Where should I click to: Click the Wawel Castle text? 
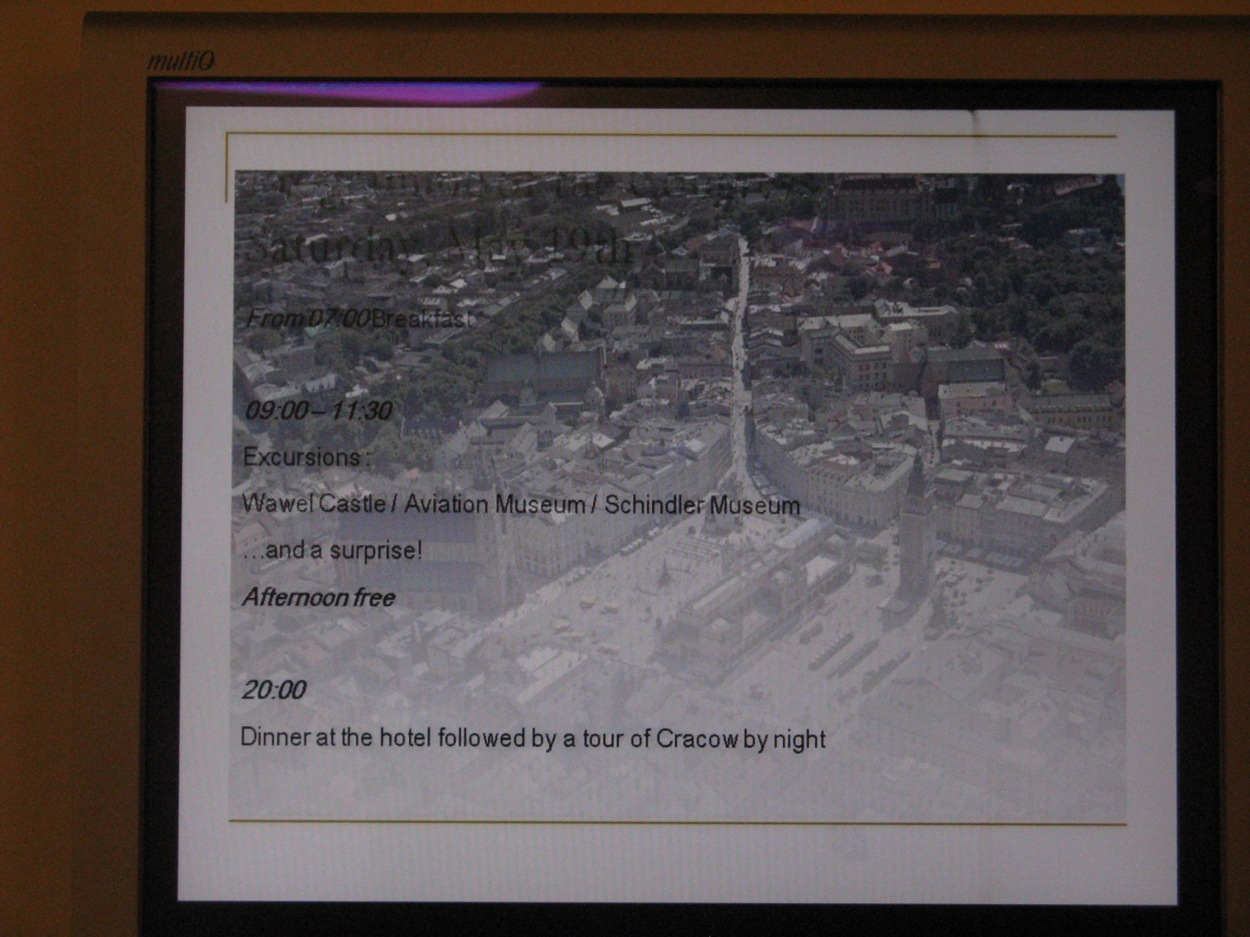coord(313,504)
